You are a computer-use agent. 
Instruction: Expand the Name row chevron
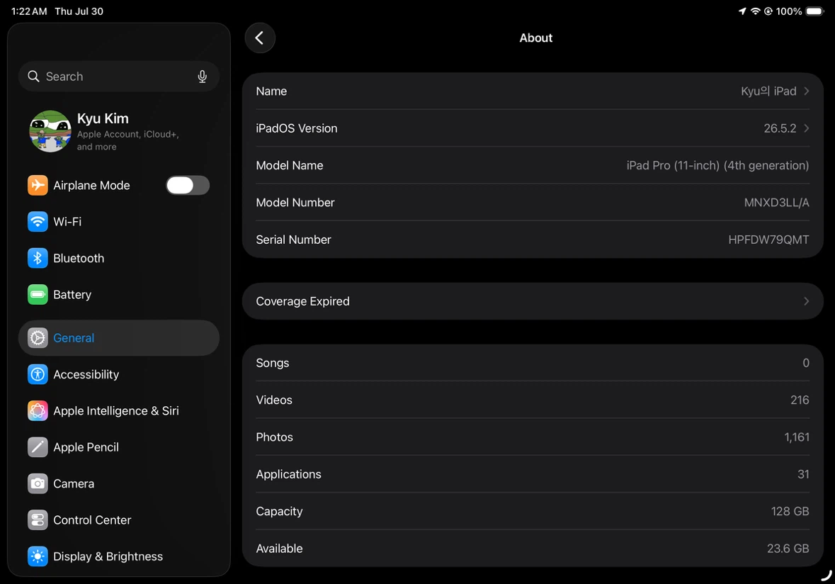pyautogui.click(x=806, y=91)
